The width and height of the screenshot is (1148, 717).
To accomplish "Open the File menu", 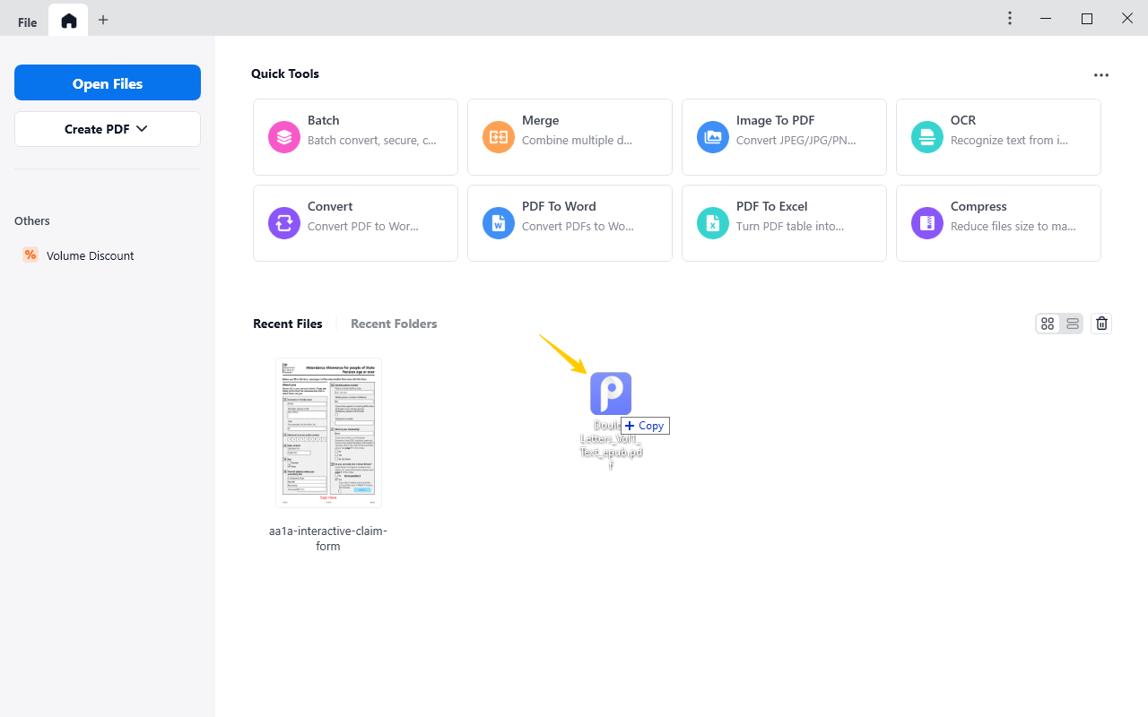I will (x=28, y=22).
